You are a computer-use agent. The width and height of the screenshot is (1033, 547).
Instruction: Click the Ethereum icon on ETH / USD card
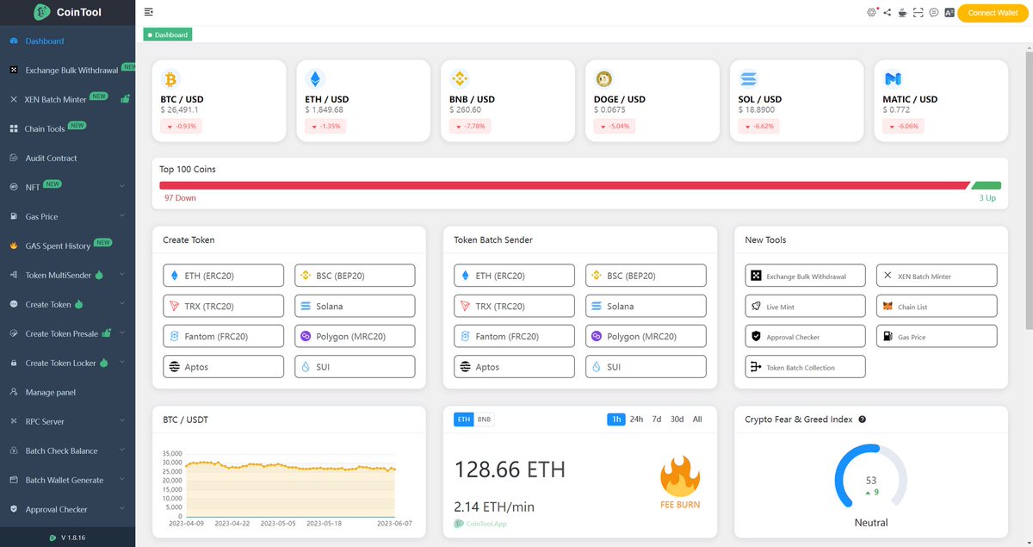tap(314, 79)
